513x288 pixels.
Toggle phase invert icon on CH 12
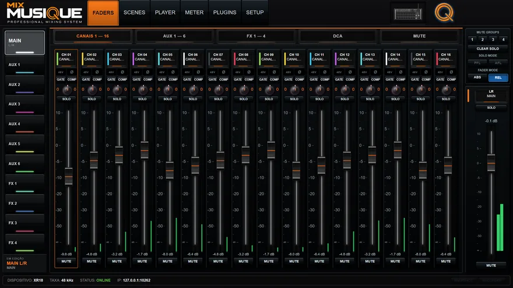(x=350, y=72)
